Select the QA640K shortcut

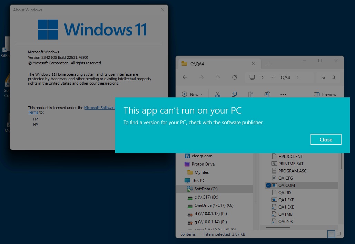[x=286, y=221]
